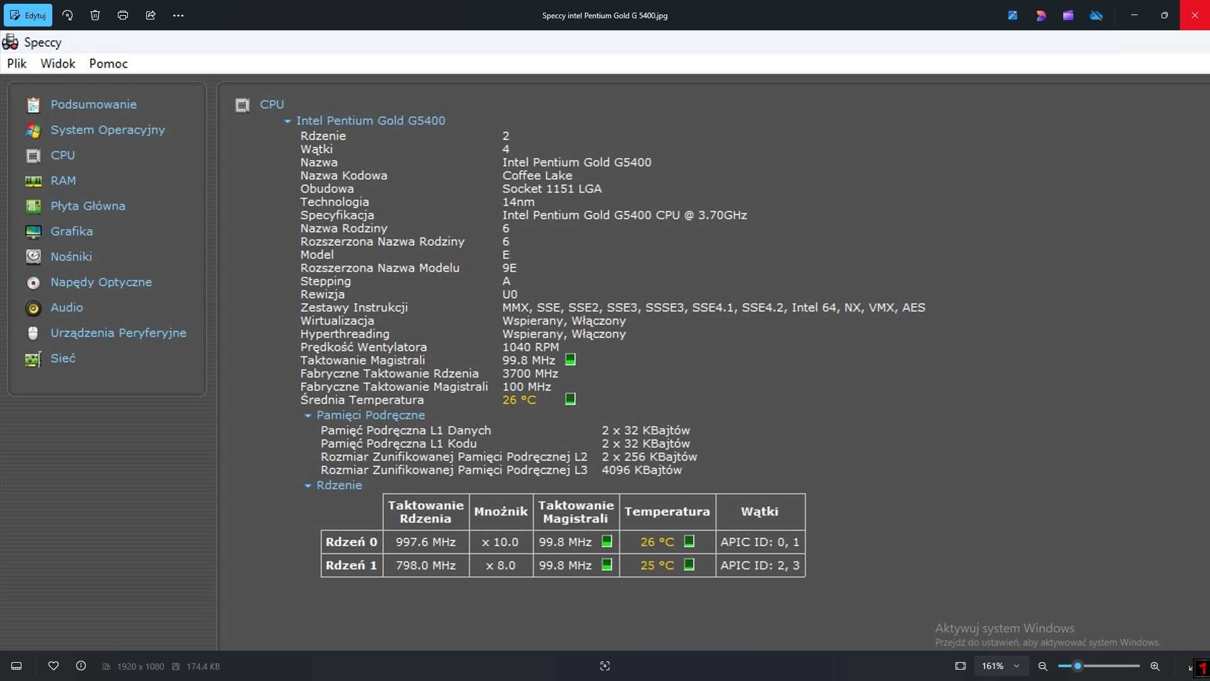
Task: Click the OneDrive cloud icon in title bar
Action: pyautogui.click(x=1097, y=15)
